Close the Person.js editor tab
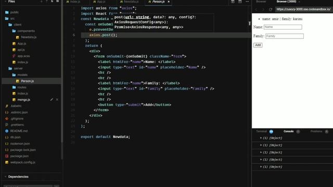The height and width of the screenshot is (187, 333). [169, 2]
